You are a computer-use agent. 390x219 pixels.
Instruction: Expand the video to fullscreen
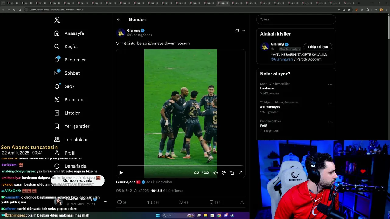click(x=240, y=172)
